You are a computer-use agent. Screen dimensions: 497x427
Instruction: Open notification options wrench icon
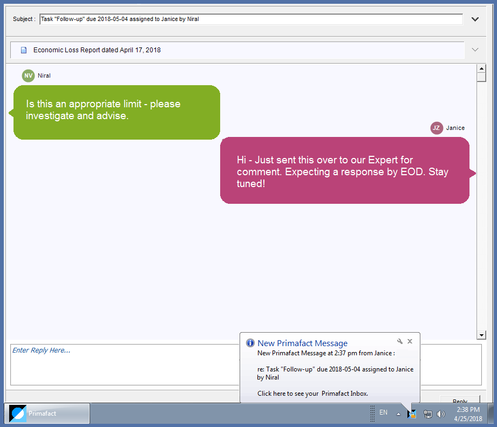click(400, 341)
